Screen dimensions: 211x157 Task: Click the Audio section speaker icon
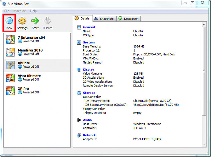click(79, 120)
